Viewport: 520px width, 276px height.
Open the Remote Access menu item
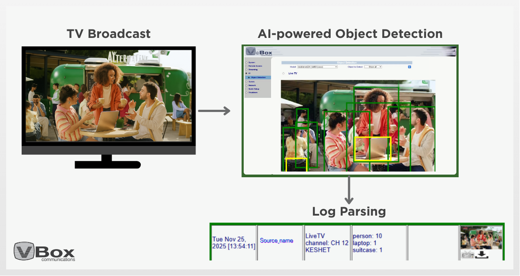click(255, 66)
